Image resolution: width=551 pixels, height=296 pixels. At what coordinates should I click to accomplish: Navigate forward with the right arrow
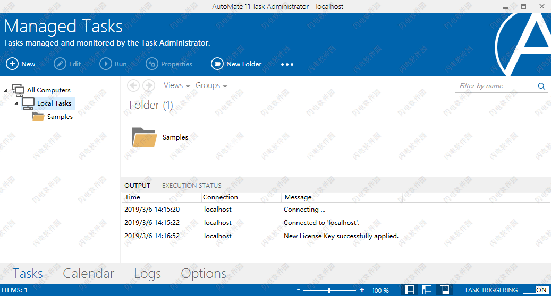[149, 85]
